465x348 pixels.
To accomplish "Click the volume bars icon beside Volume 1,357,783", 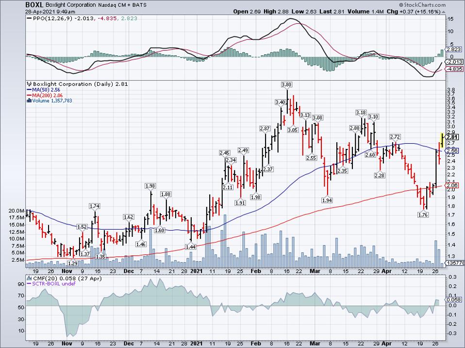I will click(x=29, y=100).
